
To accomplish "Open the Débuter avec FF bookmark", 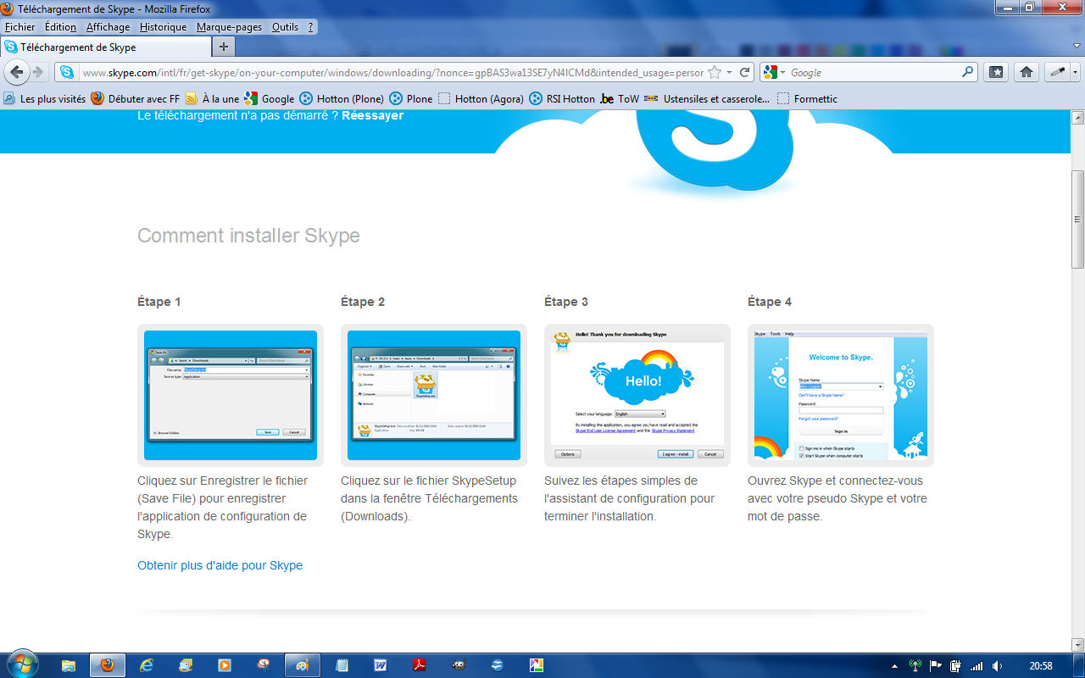I will click(136, 99).
